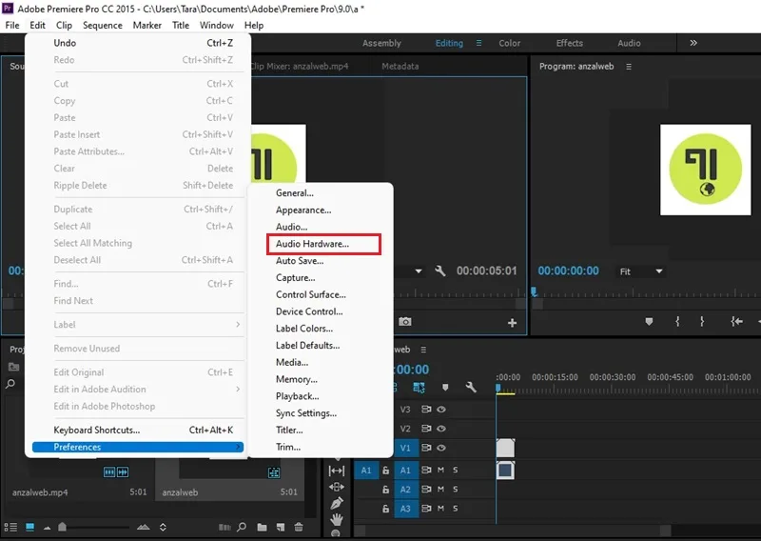The image size is (761, 541).
Task: Toggle V3 track output eye
Action: click(441, 410)
